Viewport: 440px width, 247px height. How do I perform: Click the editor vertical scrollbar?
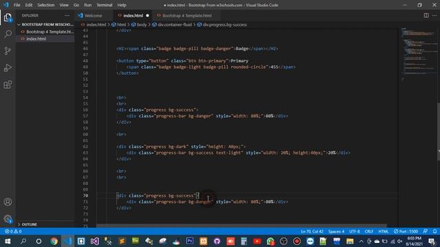[438, 132]
